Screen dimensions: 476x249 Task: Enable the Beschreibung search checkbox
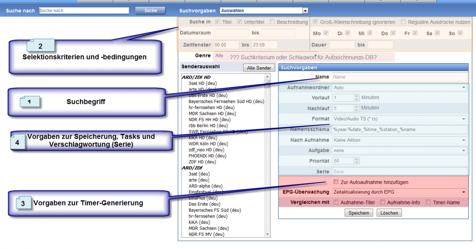[272, 22]
